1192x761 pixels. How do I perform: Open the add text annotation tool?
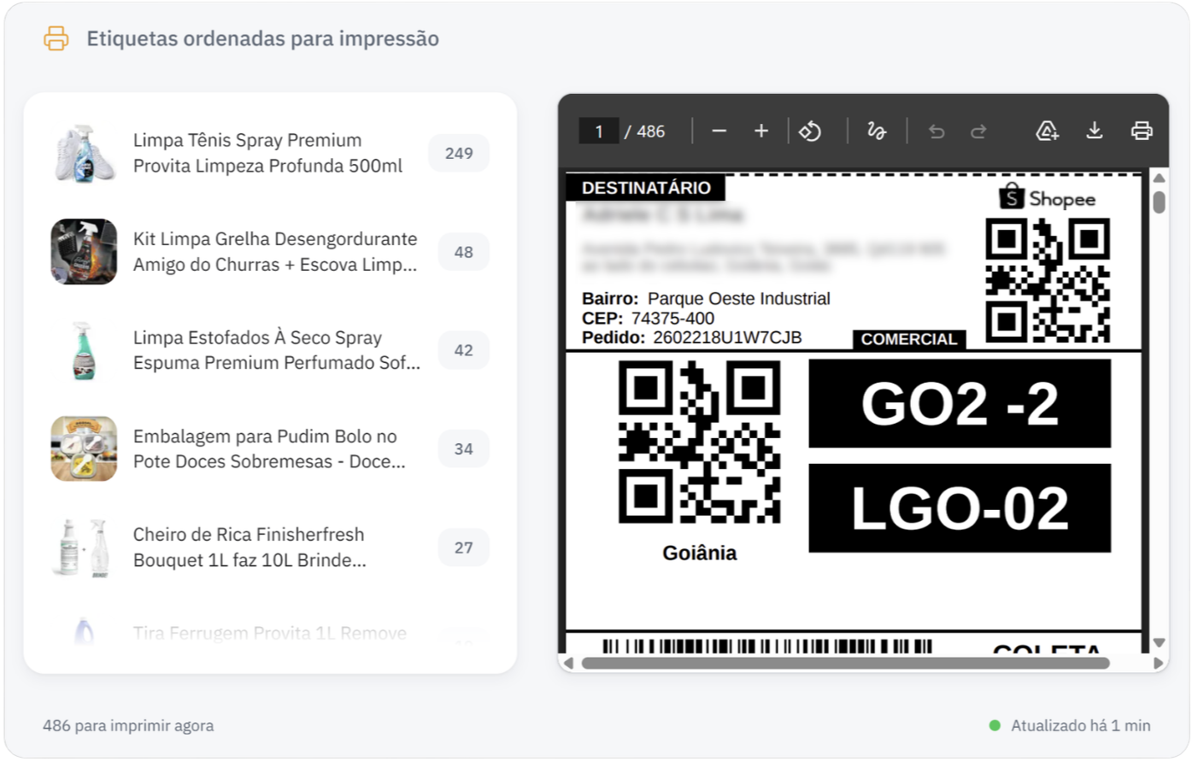tap(1046, 131)
